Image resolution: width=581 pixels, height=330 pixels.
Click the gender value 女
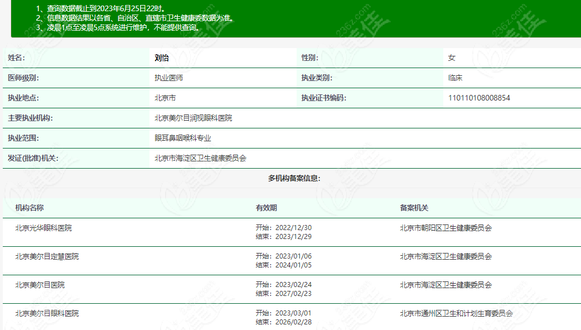(452, 58)
